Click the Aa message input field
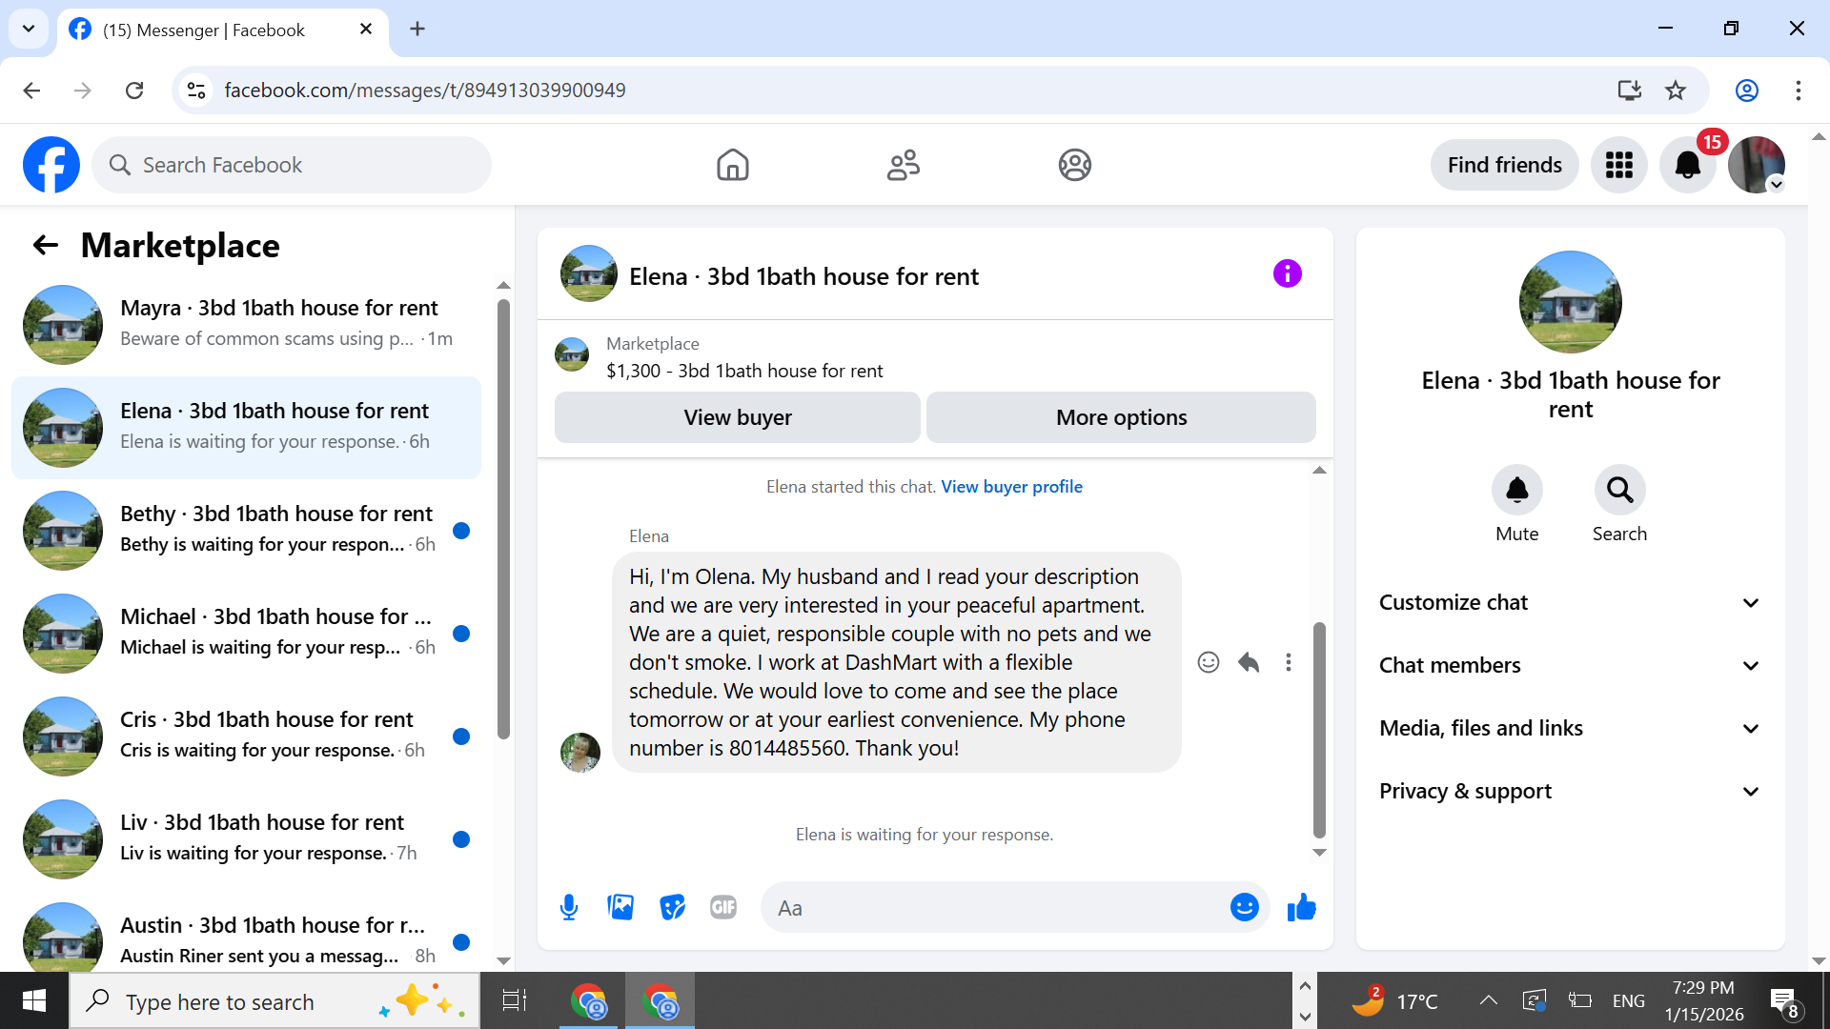Image resolution: width=1830 pixels, height=1029 pixels. [991, 908]
